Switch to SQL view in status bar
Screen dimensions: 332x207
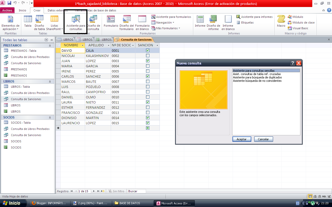tap(324, 196)
